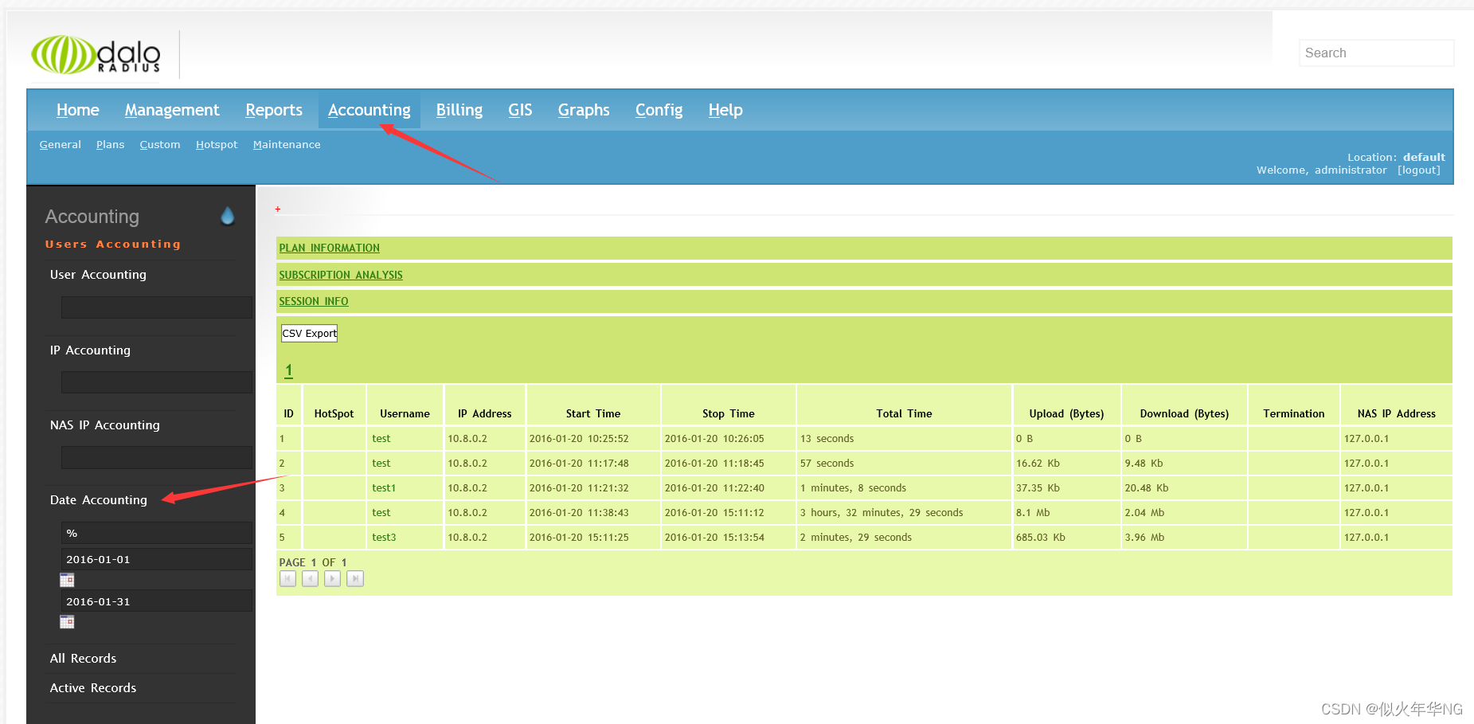Image resolution: width=1474 pixels, height=724 pixels.
Task: Select Hotspot in the submenu
Action: 216,144
